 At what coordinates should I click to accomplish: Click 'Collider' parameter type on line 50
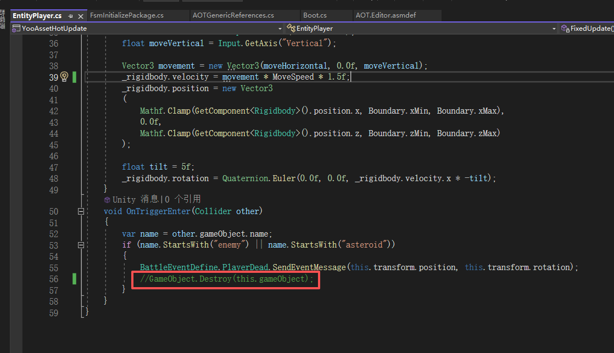click(213, 211)
